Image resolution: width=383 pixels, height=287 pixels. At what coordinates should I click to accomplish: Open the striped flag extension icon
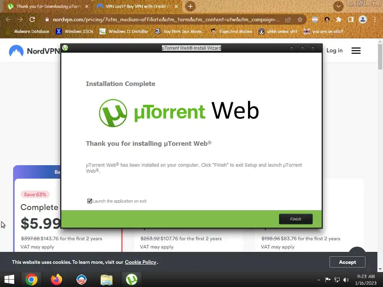pos(315,19)
